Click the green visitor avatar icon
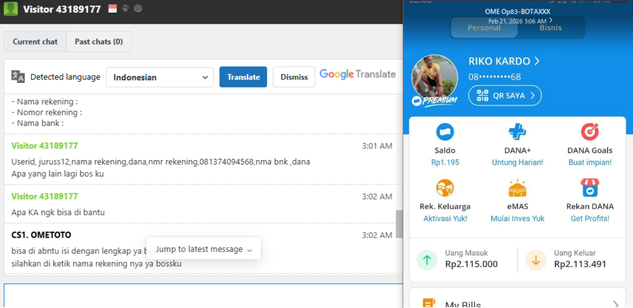The width and height of the screenshot is (633, 308). (11, 9)
